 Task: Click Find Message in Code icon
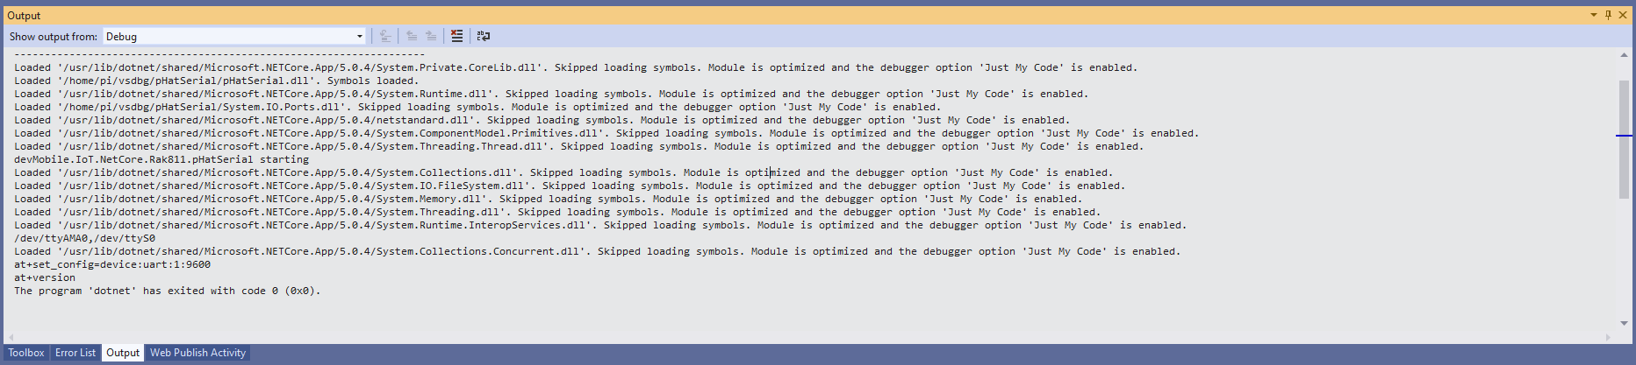(x=385, y=36)
